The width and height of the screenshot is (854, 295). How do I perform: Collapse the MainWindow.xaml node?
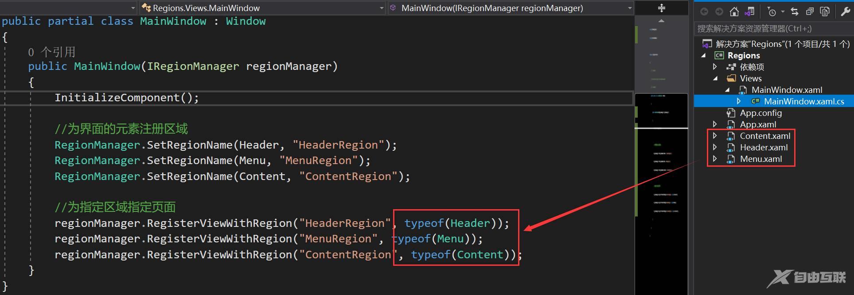727,90
